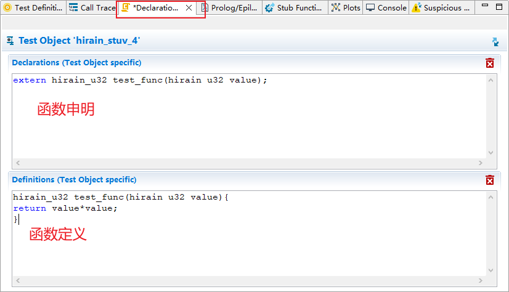Switch to the Stub Functions tab
Screen dimensions: 509x292
(295, 7)
